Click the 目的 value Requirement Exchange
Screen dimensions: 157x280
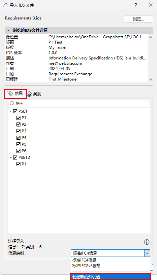[71, 74]
